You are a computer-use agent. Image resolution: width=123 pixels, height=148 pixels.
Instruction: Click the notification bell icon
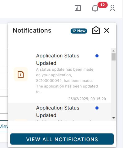[95, 8]
